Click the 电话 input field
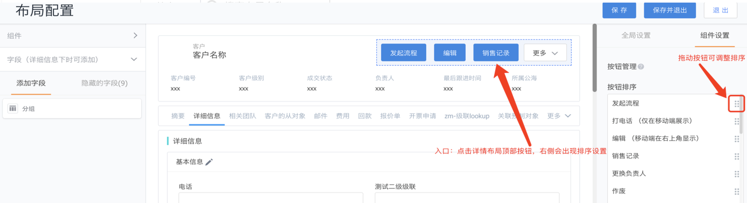This screenshot has width=747, height=203. click(270, 198)
